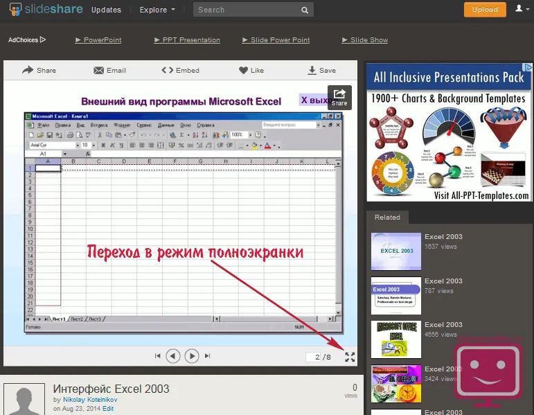Select the Related tab
This screenshot has height=415, width=534.
tap(388, 218)
